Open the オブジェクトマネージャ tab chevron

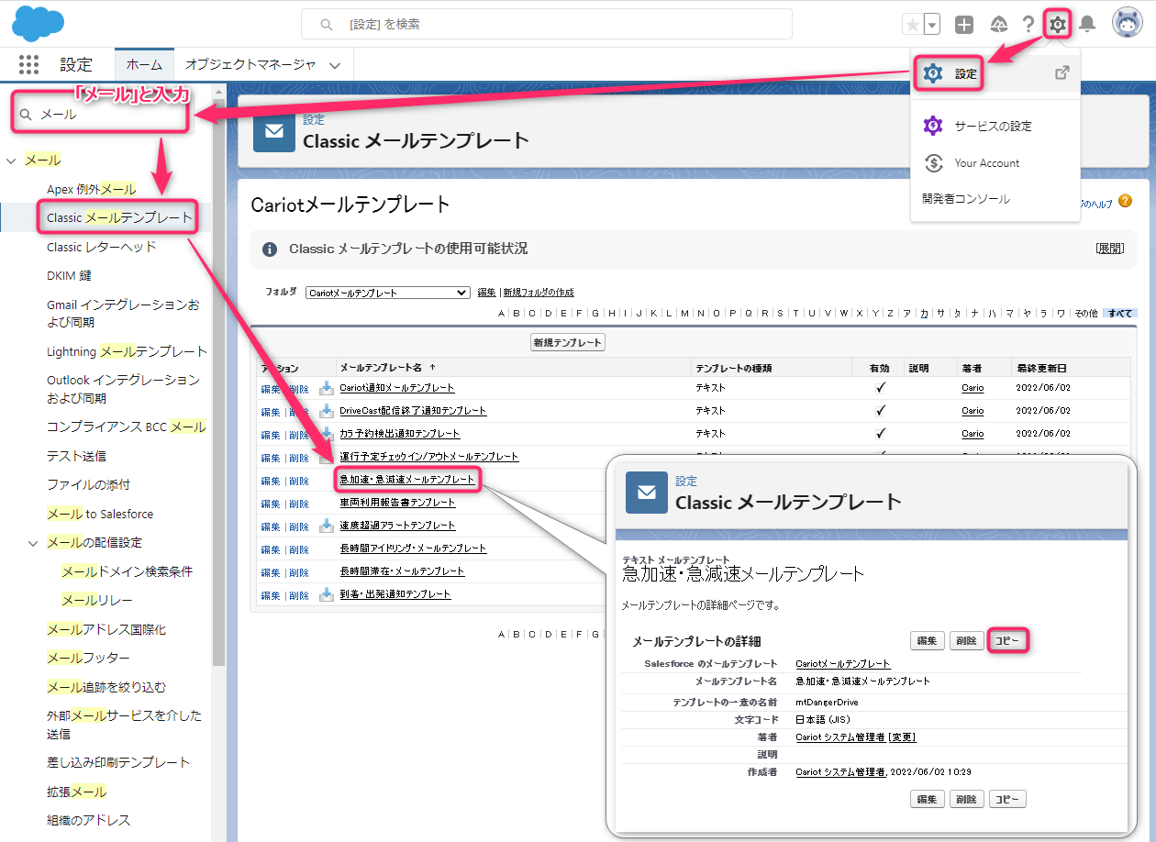(x=335, y=65)
